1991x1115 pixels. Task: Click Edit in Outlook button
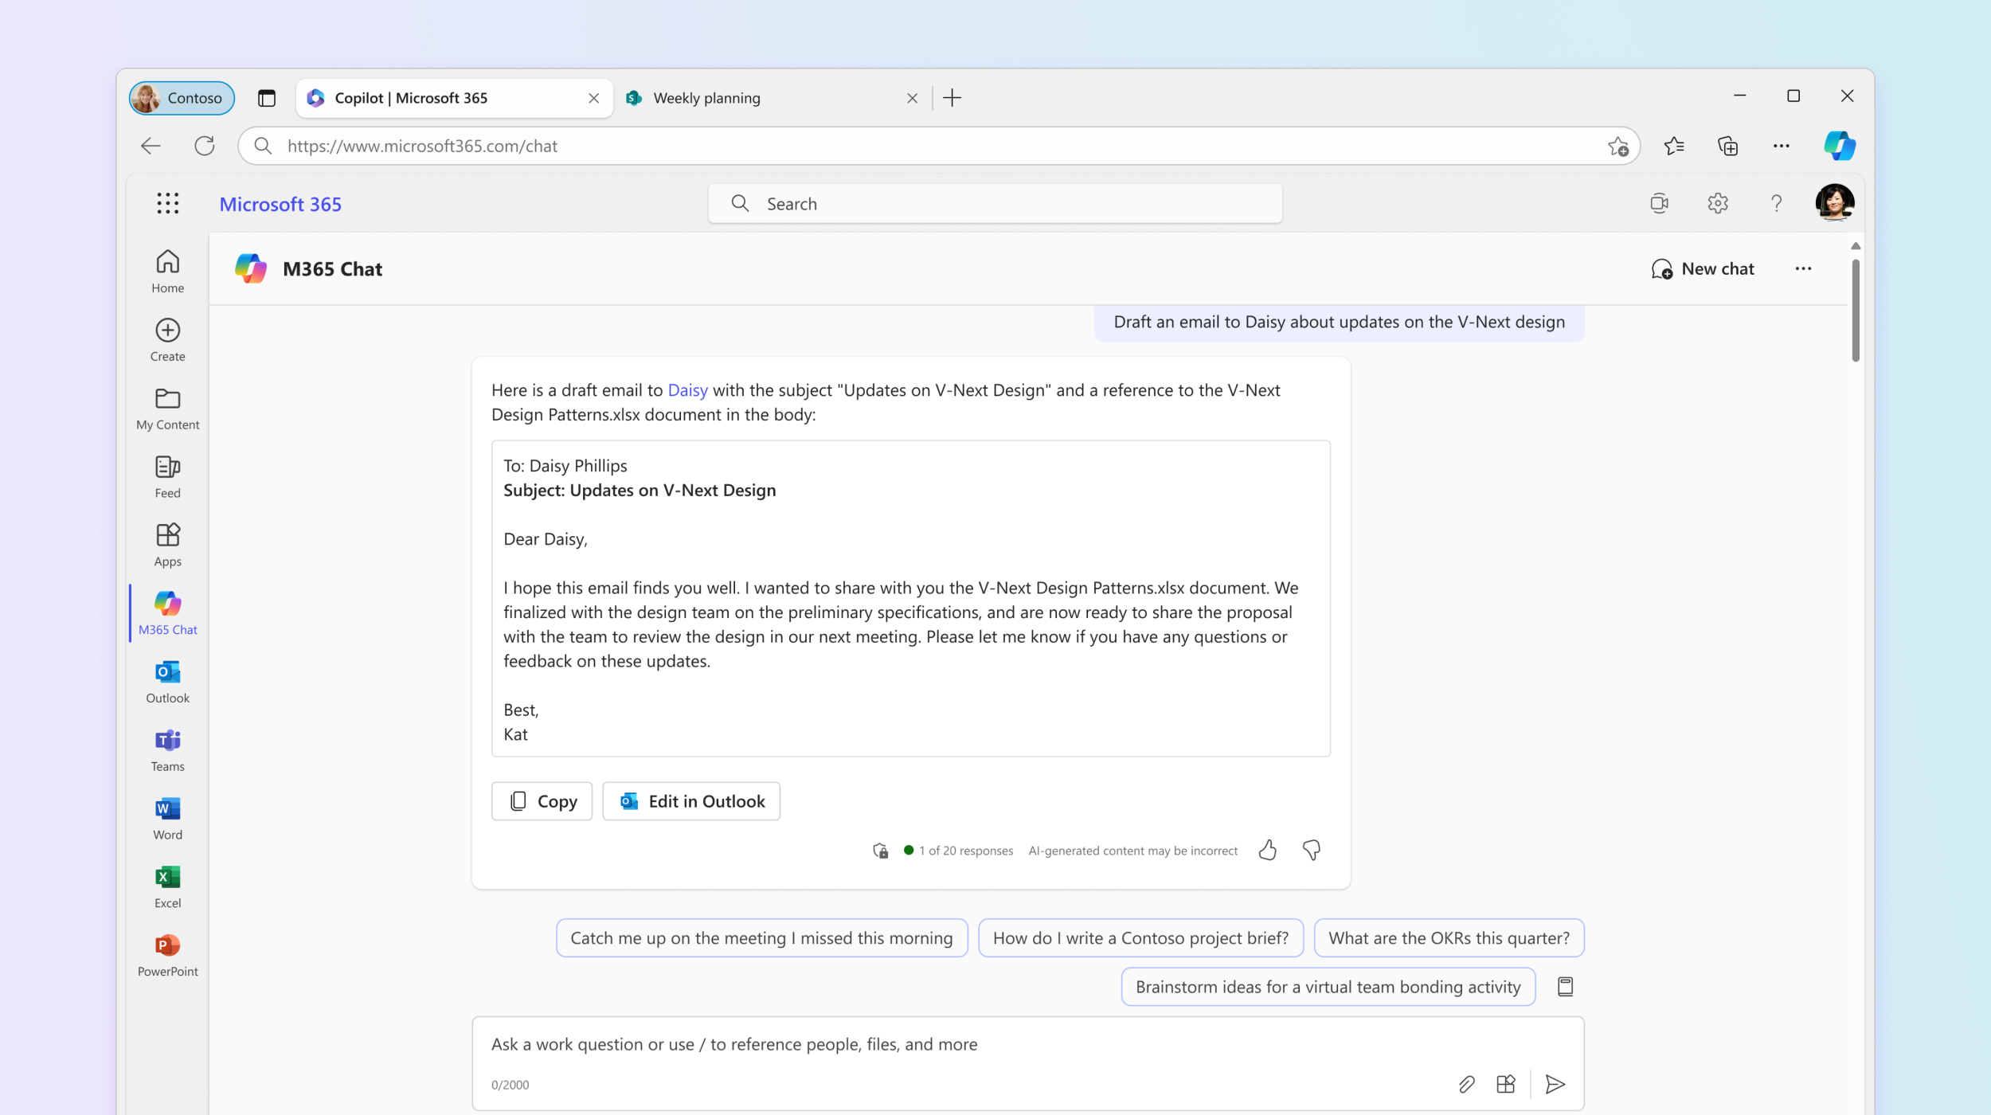(692, 800)
